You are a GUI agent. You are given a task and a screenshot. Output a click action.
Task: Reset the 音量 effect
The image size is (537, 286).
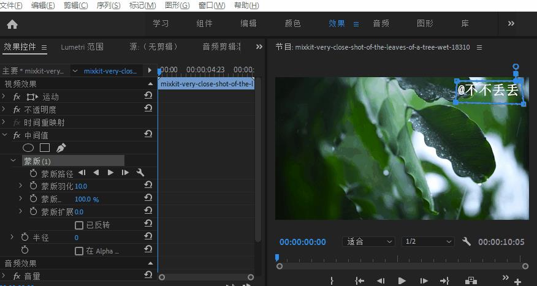[x=148, y=275]
